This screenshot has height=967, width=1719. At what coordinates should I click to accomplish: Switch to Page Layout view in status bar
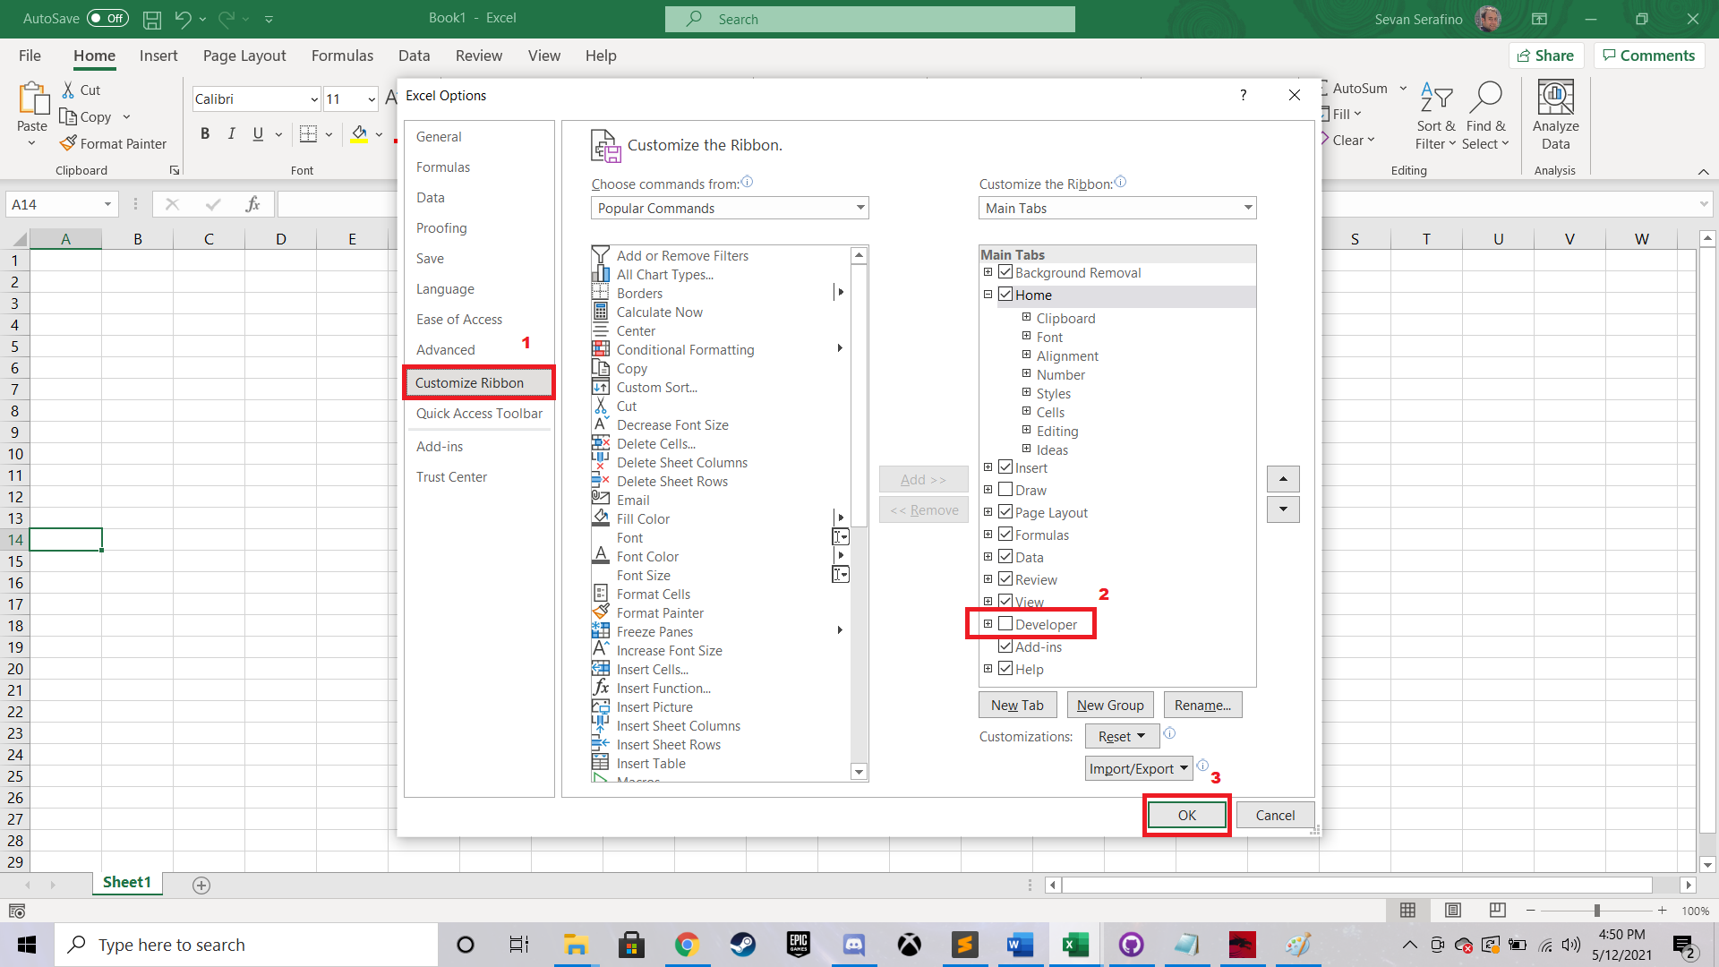1452,911
